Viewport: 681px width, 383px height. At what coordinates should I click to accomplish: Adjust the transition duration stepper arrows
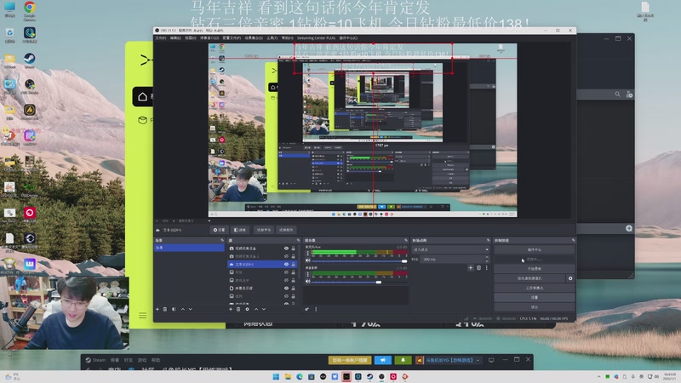tap(487, 260)
